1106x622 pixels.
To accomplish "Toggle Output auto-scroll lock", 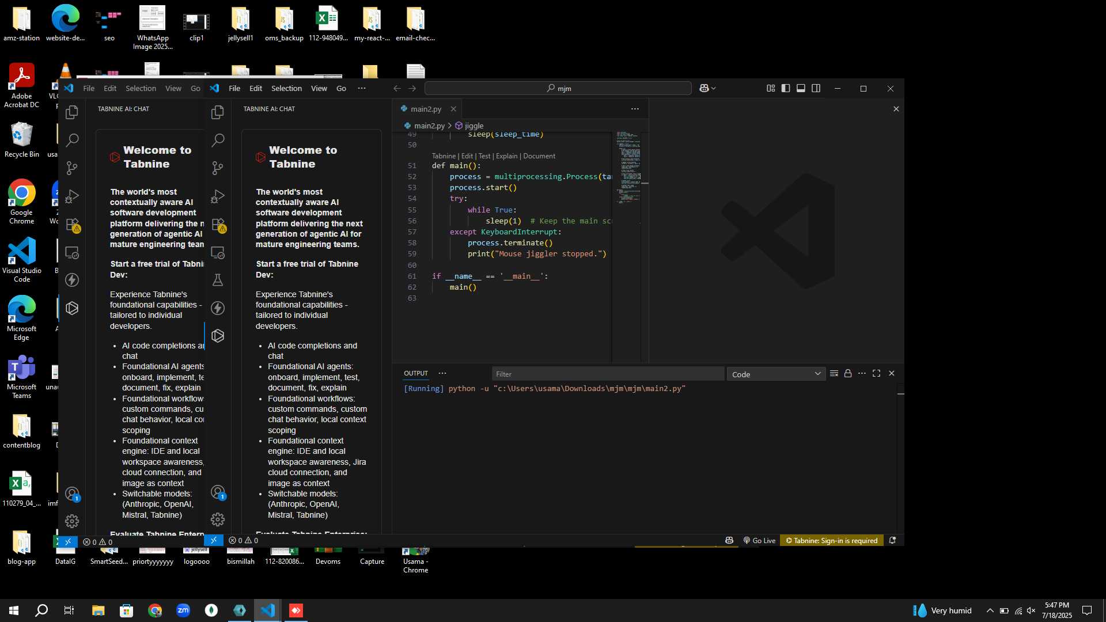I will click(848, 373).
